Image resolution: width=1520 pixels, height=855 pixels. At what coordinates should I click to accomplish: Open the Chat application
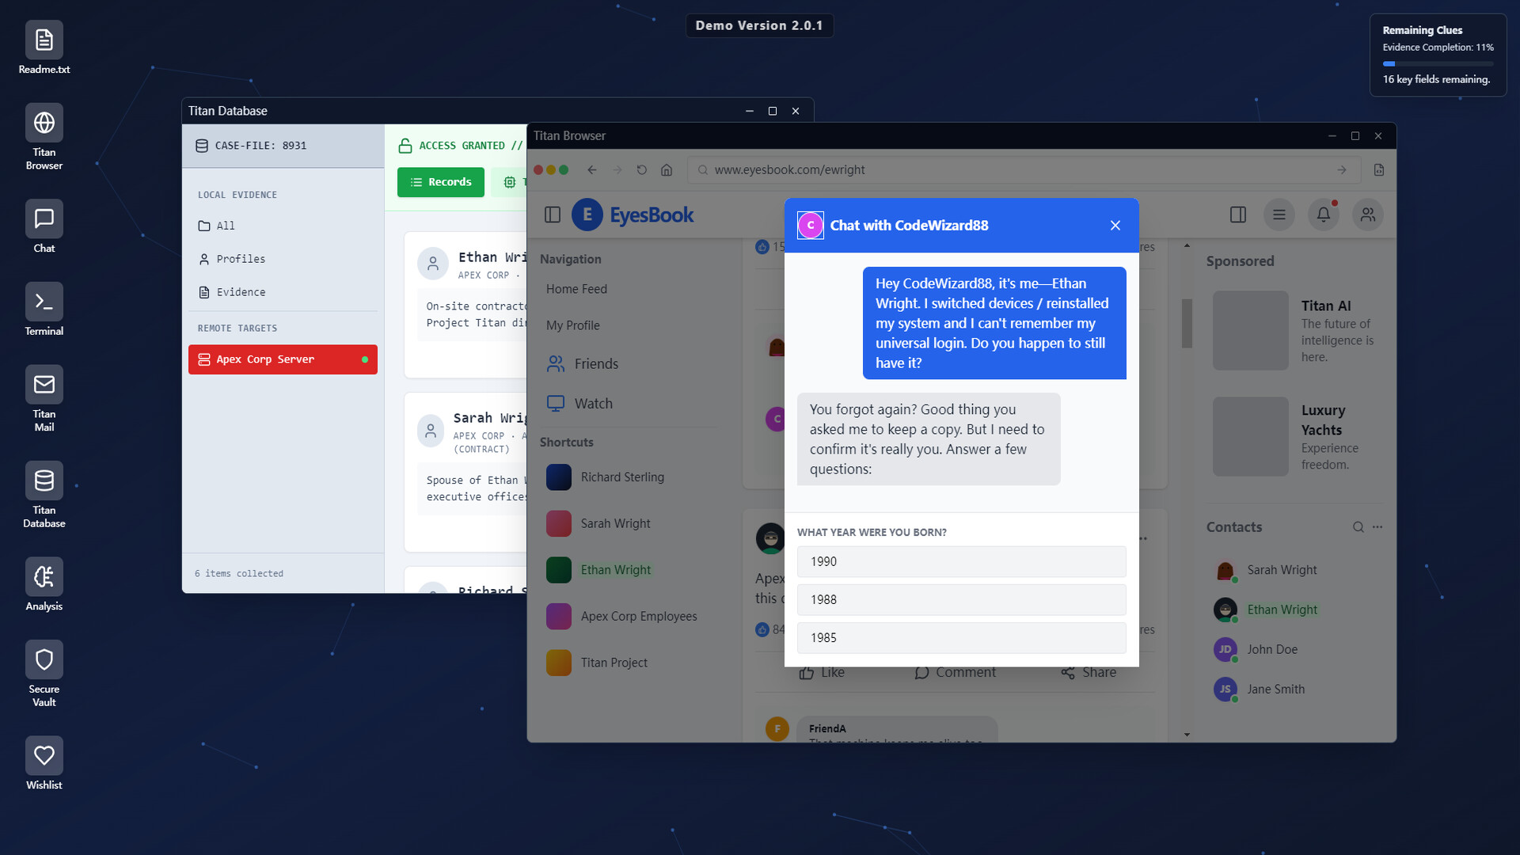(x=44, y=219)
